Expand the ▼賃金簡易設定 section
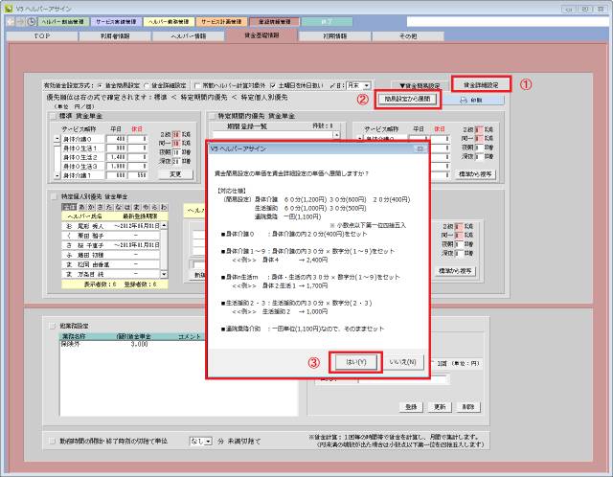 point(417,85)
